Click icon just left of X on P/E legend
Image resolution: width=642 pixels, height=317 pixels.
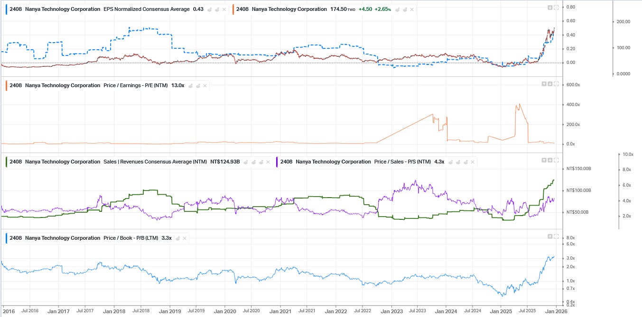198,85
